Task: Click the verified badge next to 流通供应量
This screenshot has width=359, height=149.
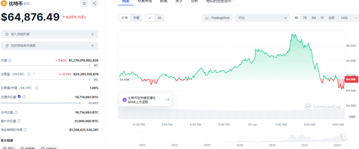Action: [19, 97]
